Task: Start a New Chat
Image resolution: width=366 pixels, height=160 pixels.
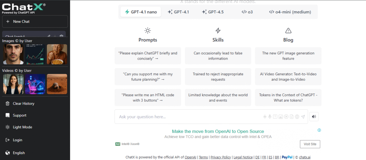Action: pyautogui.click(x=35, y=21)
